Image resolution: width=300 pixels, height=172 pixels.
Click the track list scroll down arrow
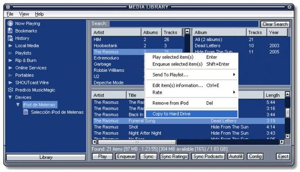(x=287, y=136)
